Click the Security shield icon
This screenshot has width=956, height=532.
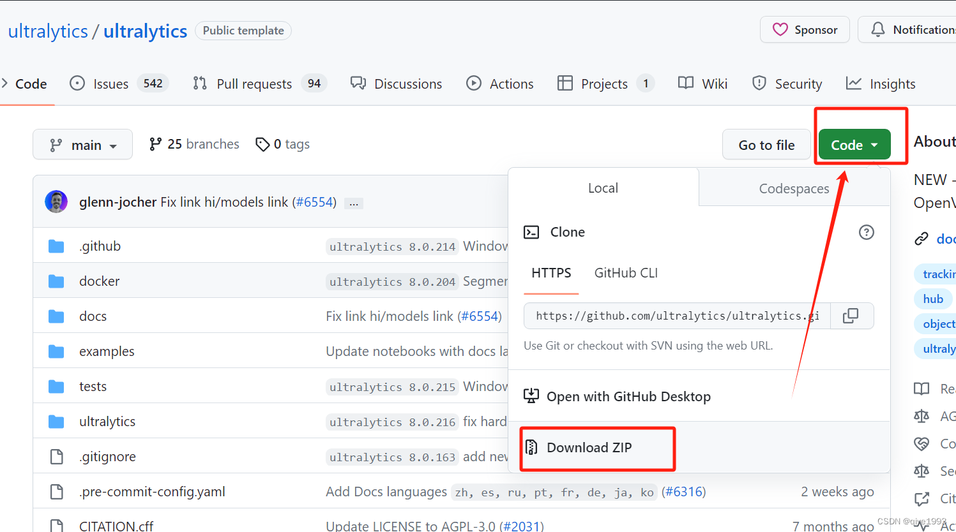click(x=759, y=83)
